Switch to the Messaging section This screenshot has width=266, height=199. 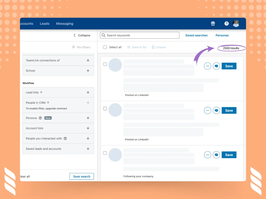click(64, 24)
